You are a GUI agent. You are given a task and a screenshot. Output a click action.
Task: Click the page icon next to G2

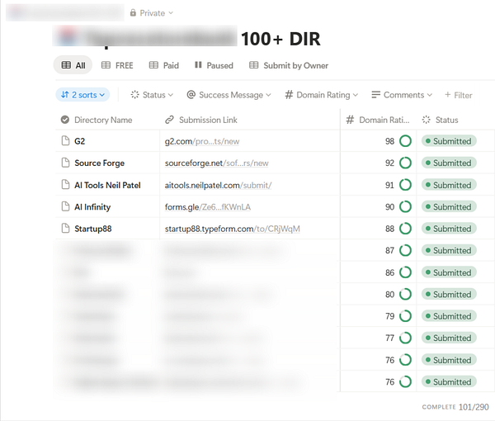click(x=65, y=140)
